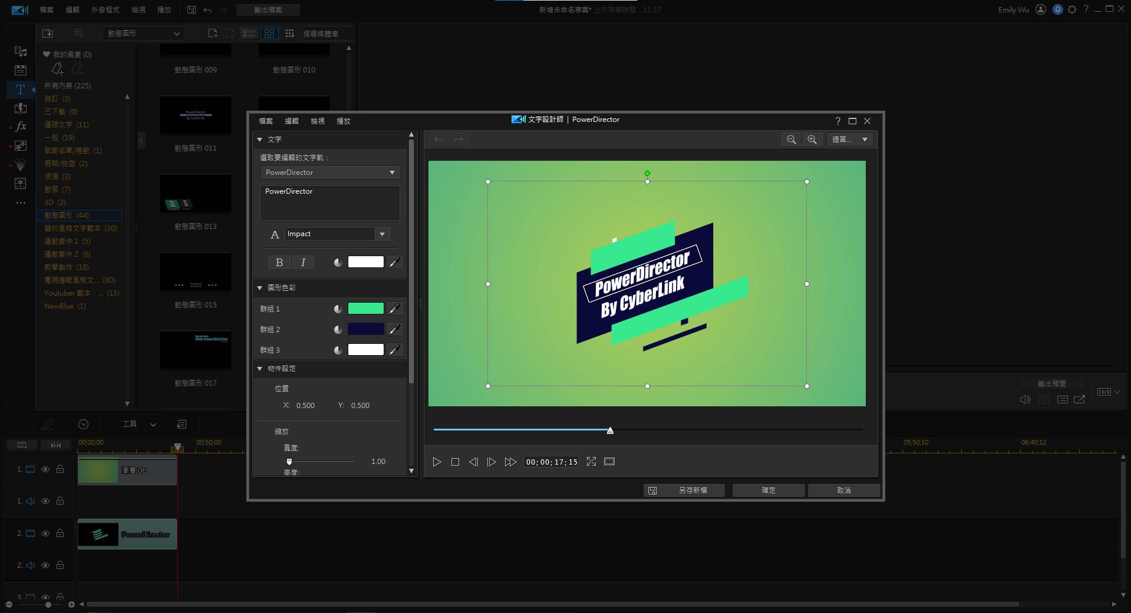Viewport: 1131px width, 613px height.
Task: Toggle track 1 video visibility eye
Action: [x=45, y=469]
